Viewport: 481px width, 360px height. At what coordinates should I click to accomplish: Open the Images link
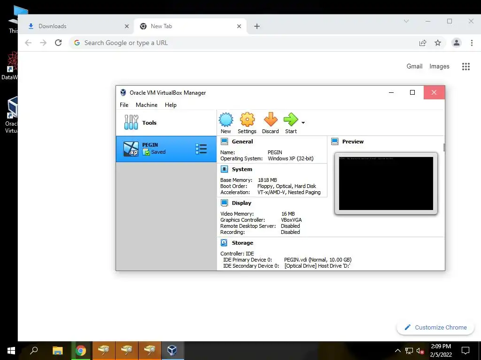439,67
